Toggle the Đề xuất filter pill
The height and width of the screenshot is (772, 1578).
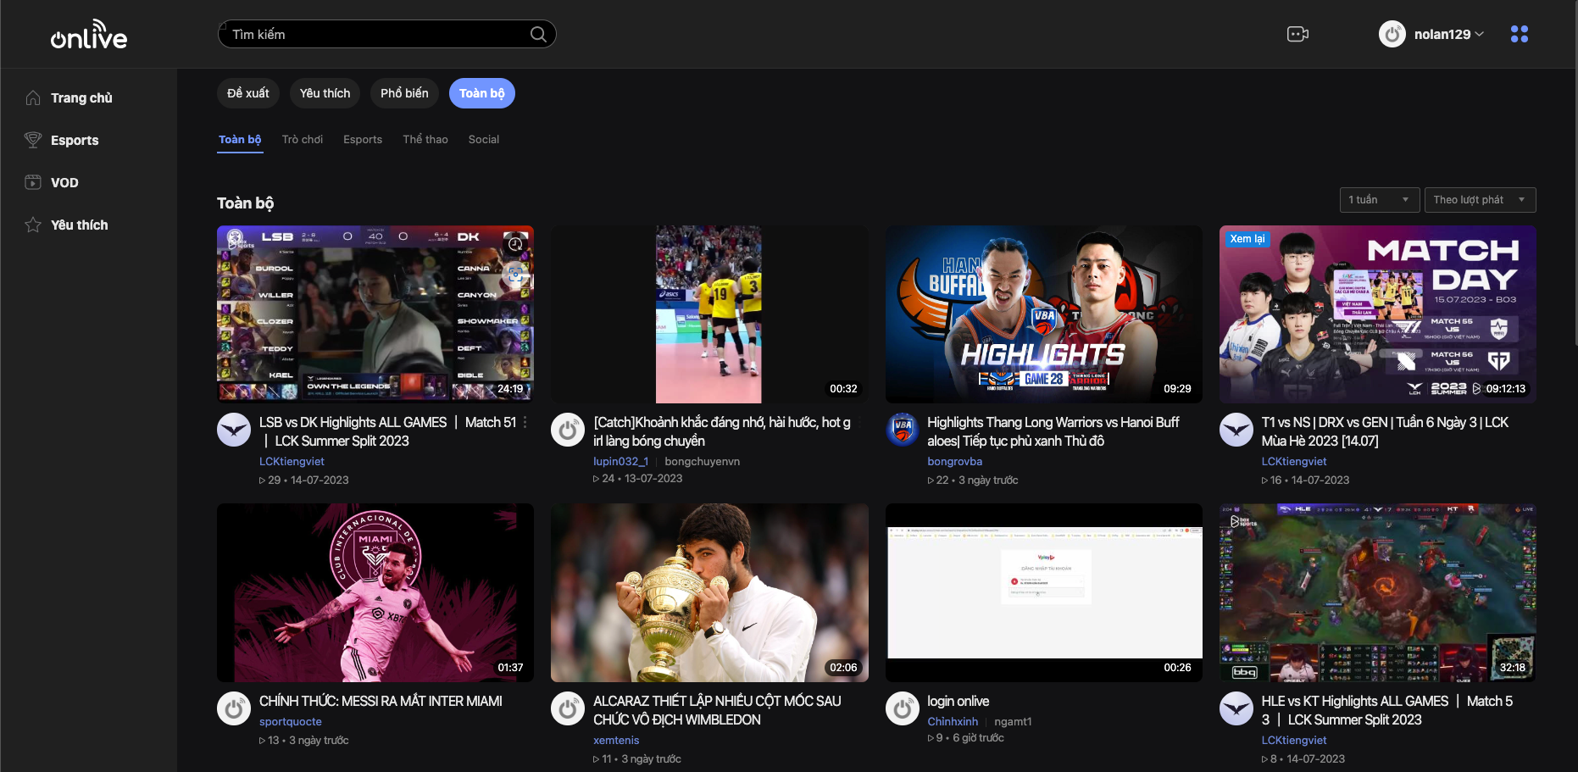[x=247, y=93]
